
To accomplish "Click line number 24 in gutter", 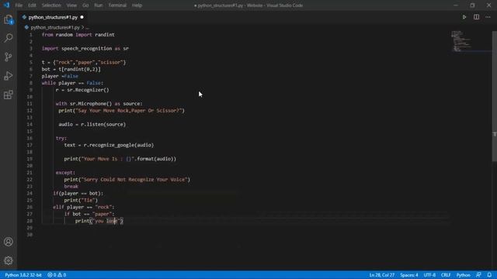I will pyautogui.click(x=30, y=193).
